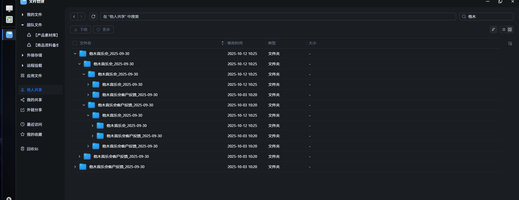
Task: Switch to grid view icon
Action: 510,29
